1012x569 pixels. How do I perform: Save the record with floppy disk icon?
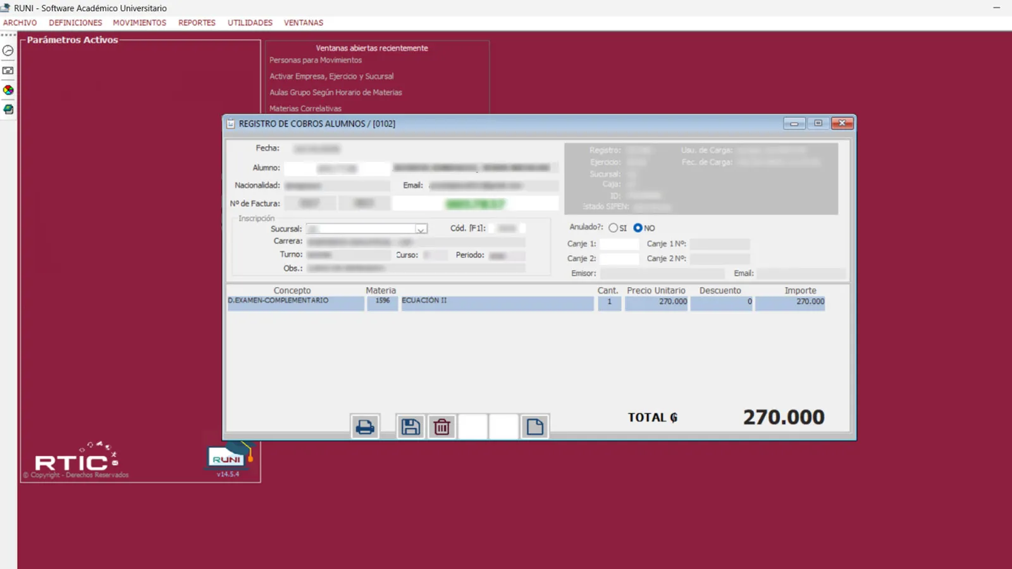pyautogui.click(x=410, y=427)
